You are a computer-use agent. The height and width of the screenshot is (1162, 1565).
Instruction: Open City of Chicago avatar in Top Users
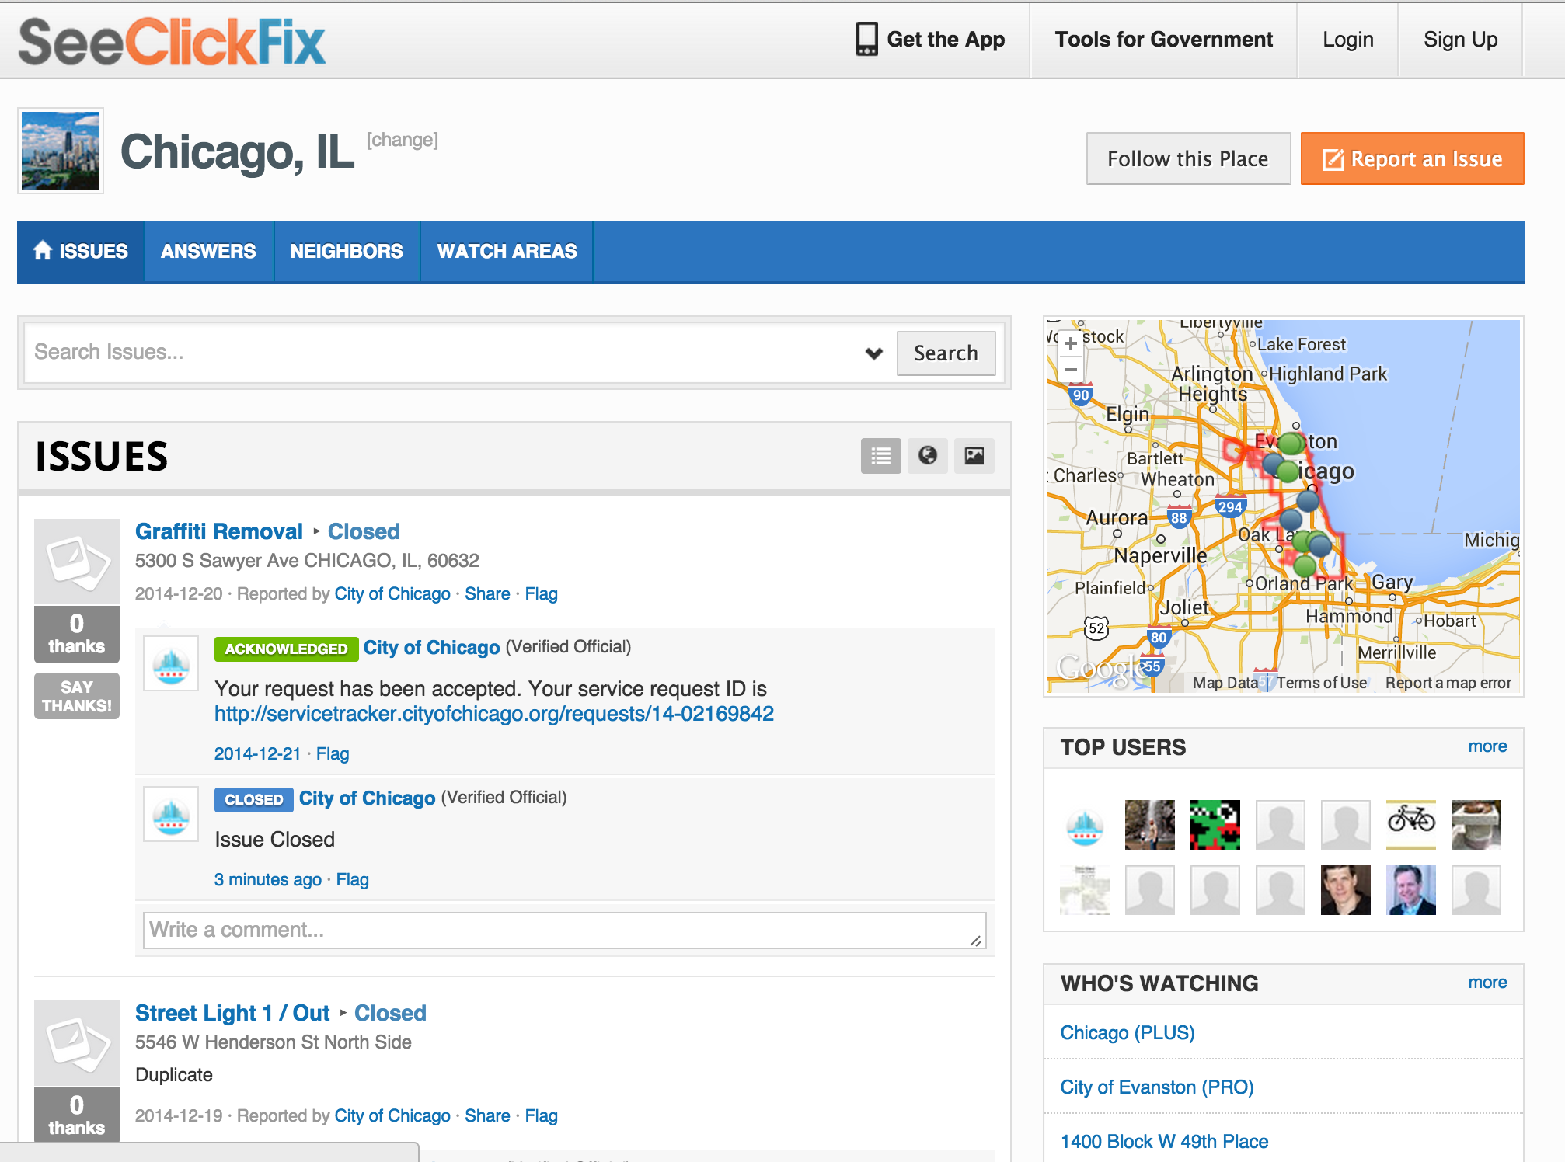click(1085, 825)
